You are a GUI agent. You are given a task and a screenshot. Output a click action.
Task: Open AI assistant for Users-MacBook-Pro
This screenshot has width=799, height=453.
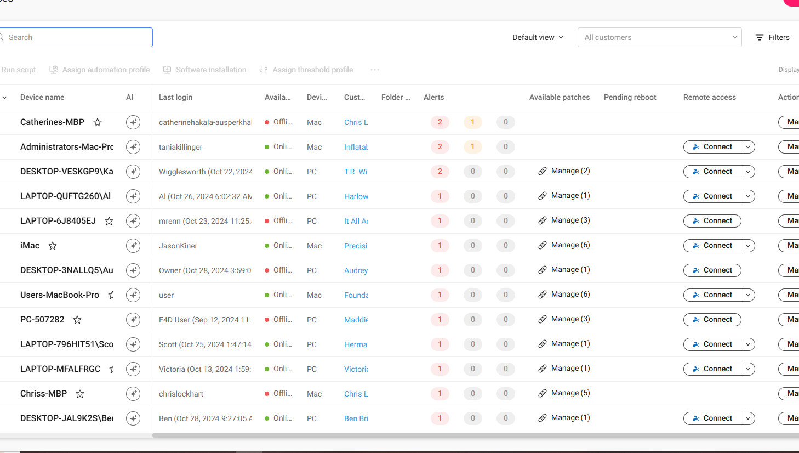133,295
